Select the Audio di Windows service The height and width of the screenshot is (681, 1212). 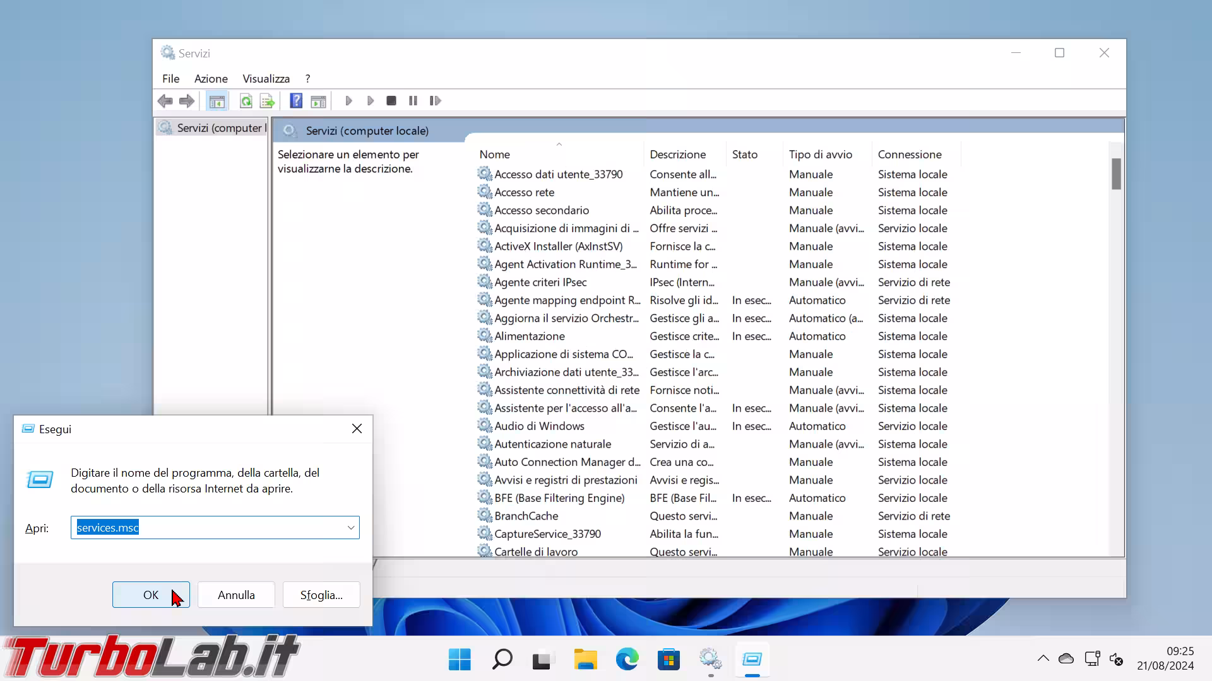tap(539, 426)
